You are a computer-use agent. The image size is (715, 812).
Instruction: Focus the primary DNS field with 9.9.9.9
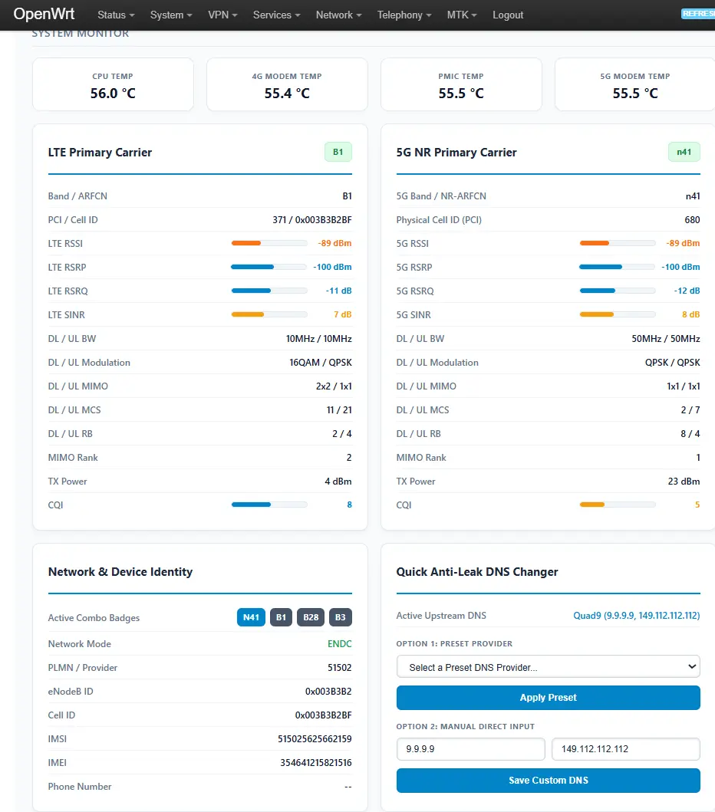[471, 749]
